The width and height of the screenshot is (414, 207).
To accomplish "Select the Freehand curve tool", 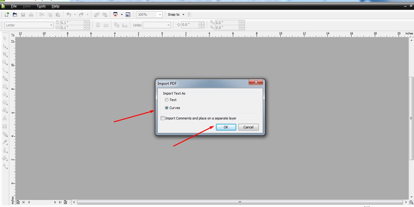I will point(5,70).
